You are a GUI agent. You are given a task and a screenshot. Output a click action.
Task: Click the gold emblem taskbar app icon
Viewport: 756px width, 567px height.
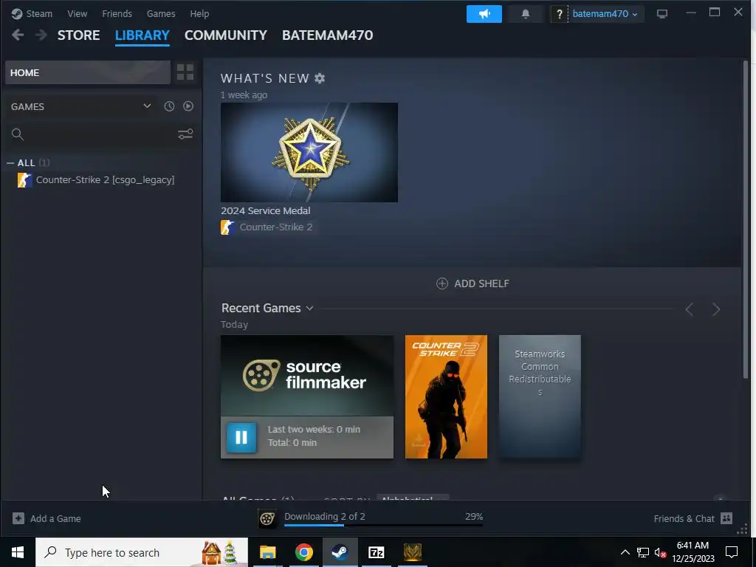[412, 552]
